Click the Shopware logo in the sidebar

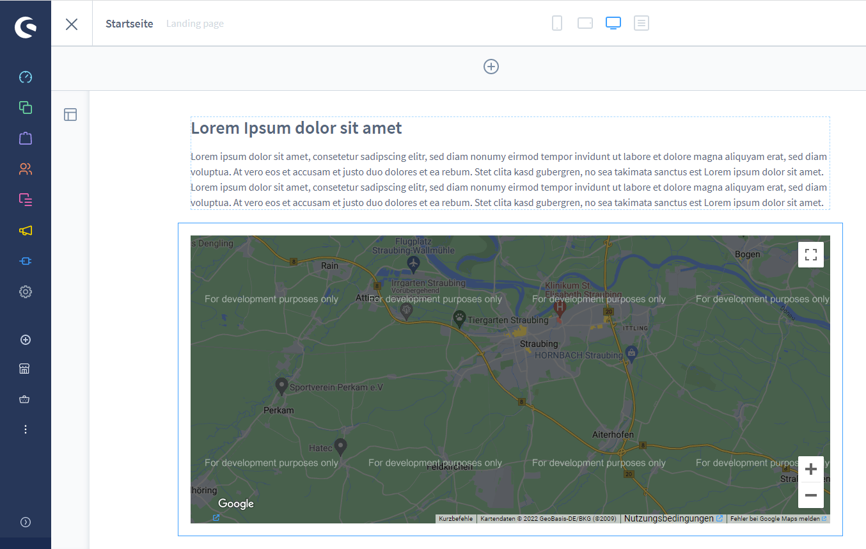click(x=26, y=26)
